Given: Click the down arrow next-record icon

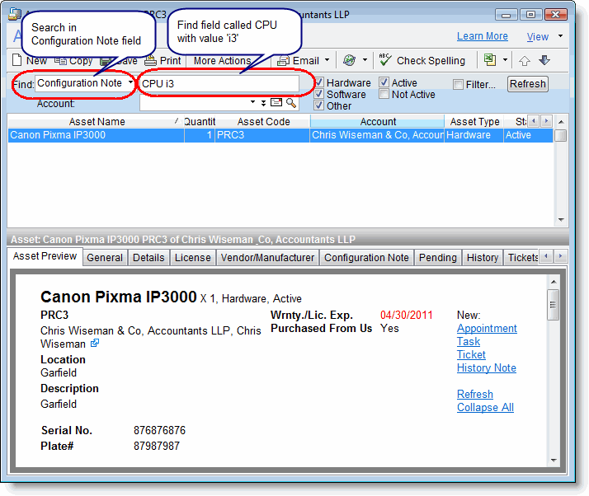Looking at the screenshot, I should tap(544, 60).
